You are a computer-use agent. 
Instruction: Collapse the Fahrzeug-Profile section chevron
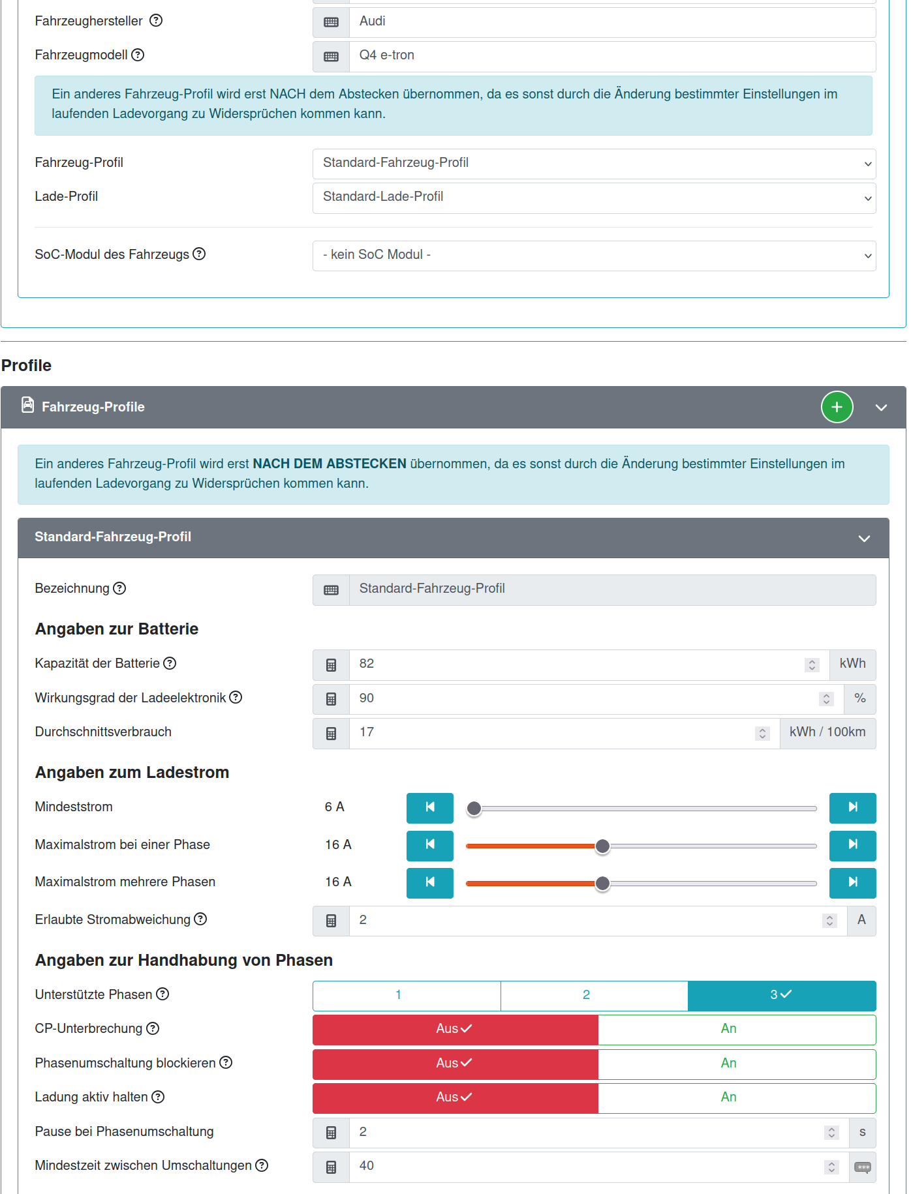tap(881, 408)
